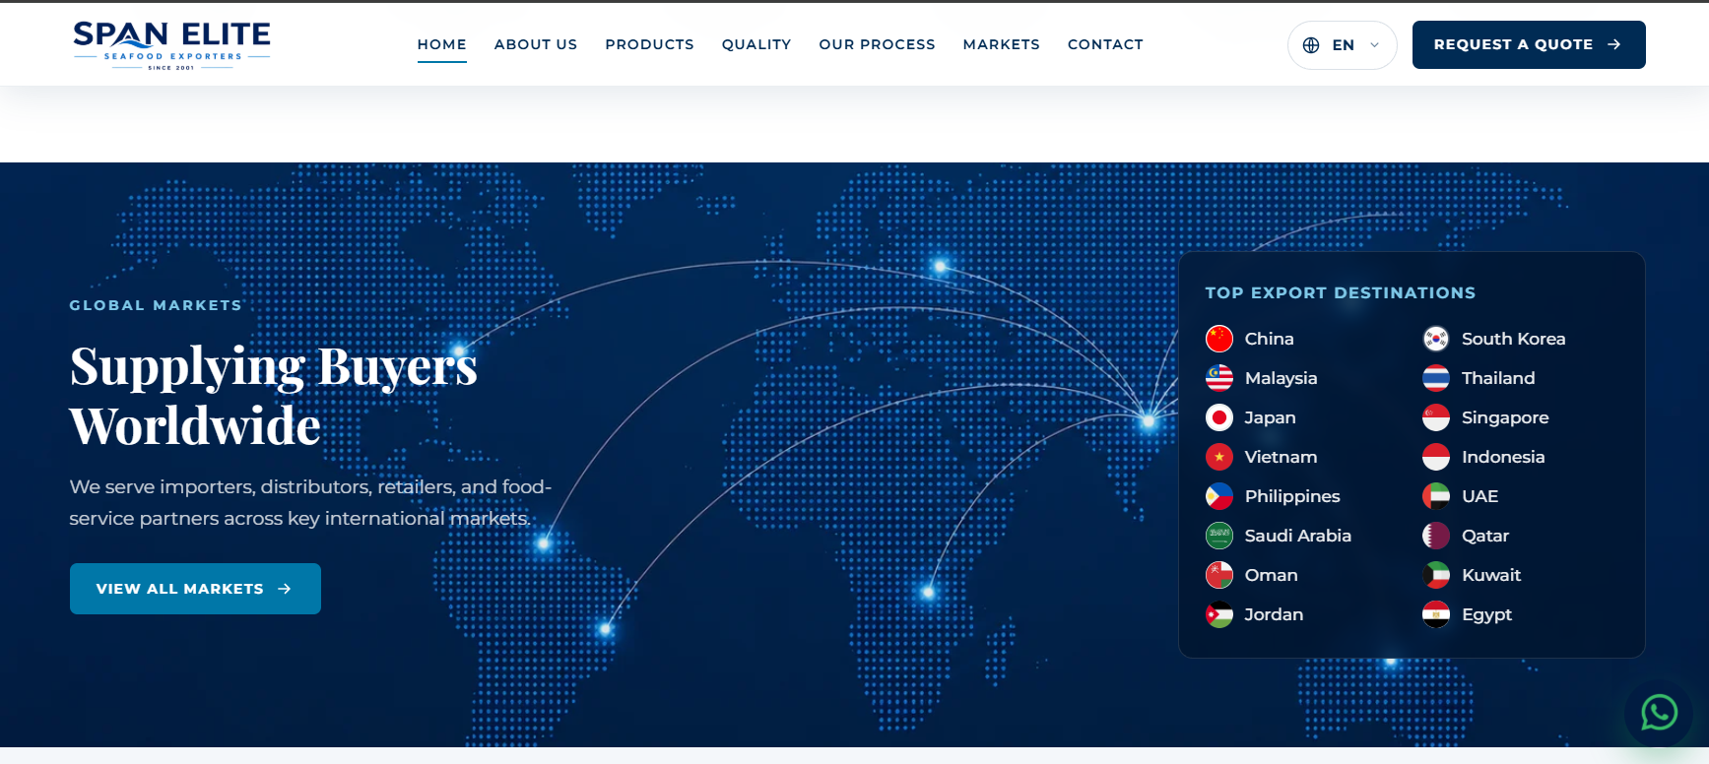
Task: Open the Contact page
Action: tap(1105, 44)
